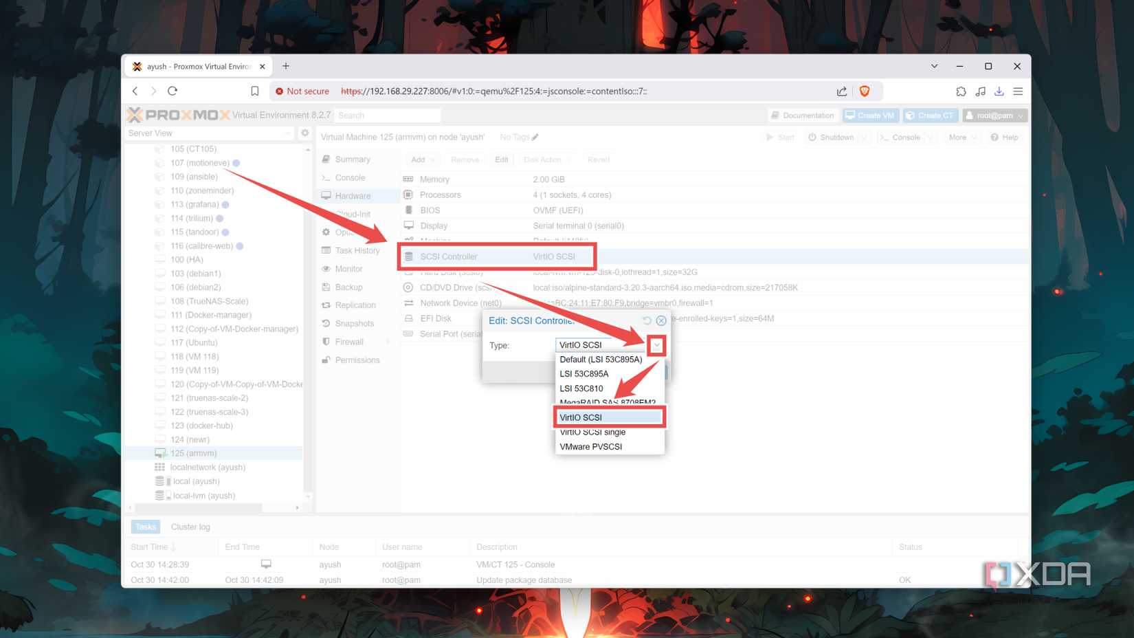Image resolution: width=1134 pixels, height=638 pixels.
Task: Select VirtIO SCSI single option
Action: point(610,432)
